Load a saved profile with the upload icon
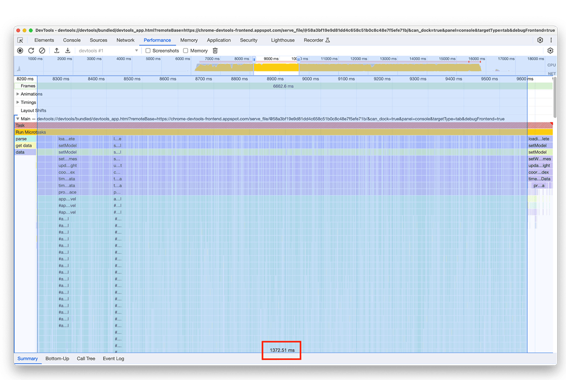Screen dimensions: 566x380 [x=57, y=50]
